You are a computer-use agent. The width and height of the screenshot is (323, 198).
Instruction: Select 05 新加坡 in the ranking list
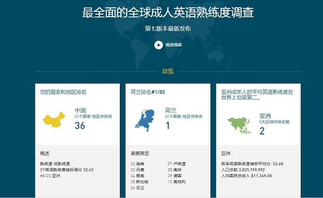coord(140,182)
